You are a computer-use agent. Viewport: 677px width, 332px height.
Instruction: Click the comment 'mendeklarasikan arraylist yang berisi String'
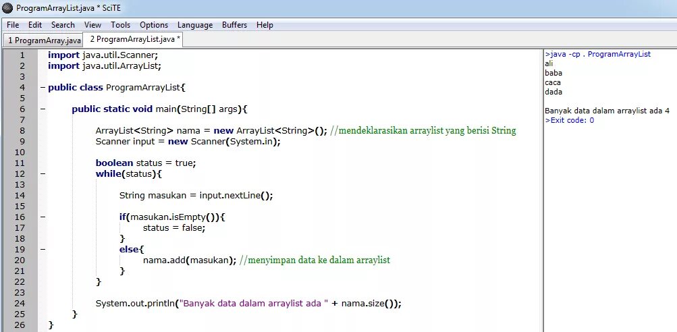click(423, 131)
